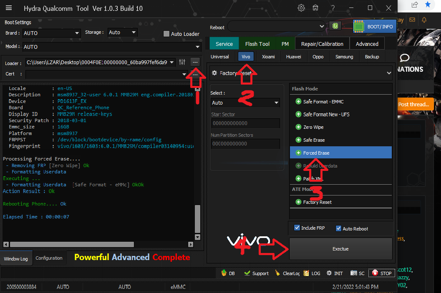
Task: Click Post thread button in browser
Action: coord(416,105)
